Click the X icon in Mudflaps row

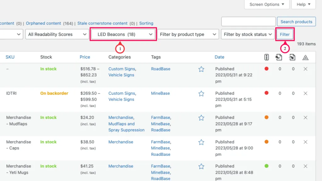point(305,118)
